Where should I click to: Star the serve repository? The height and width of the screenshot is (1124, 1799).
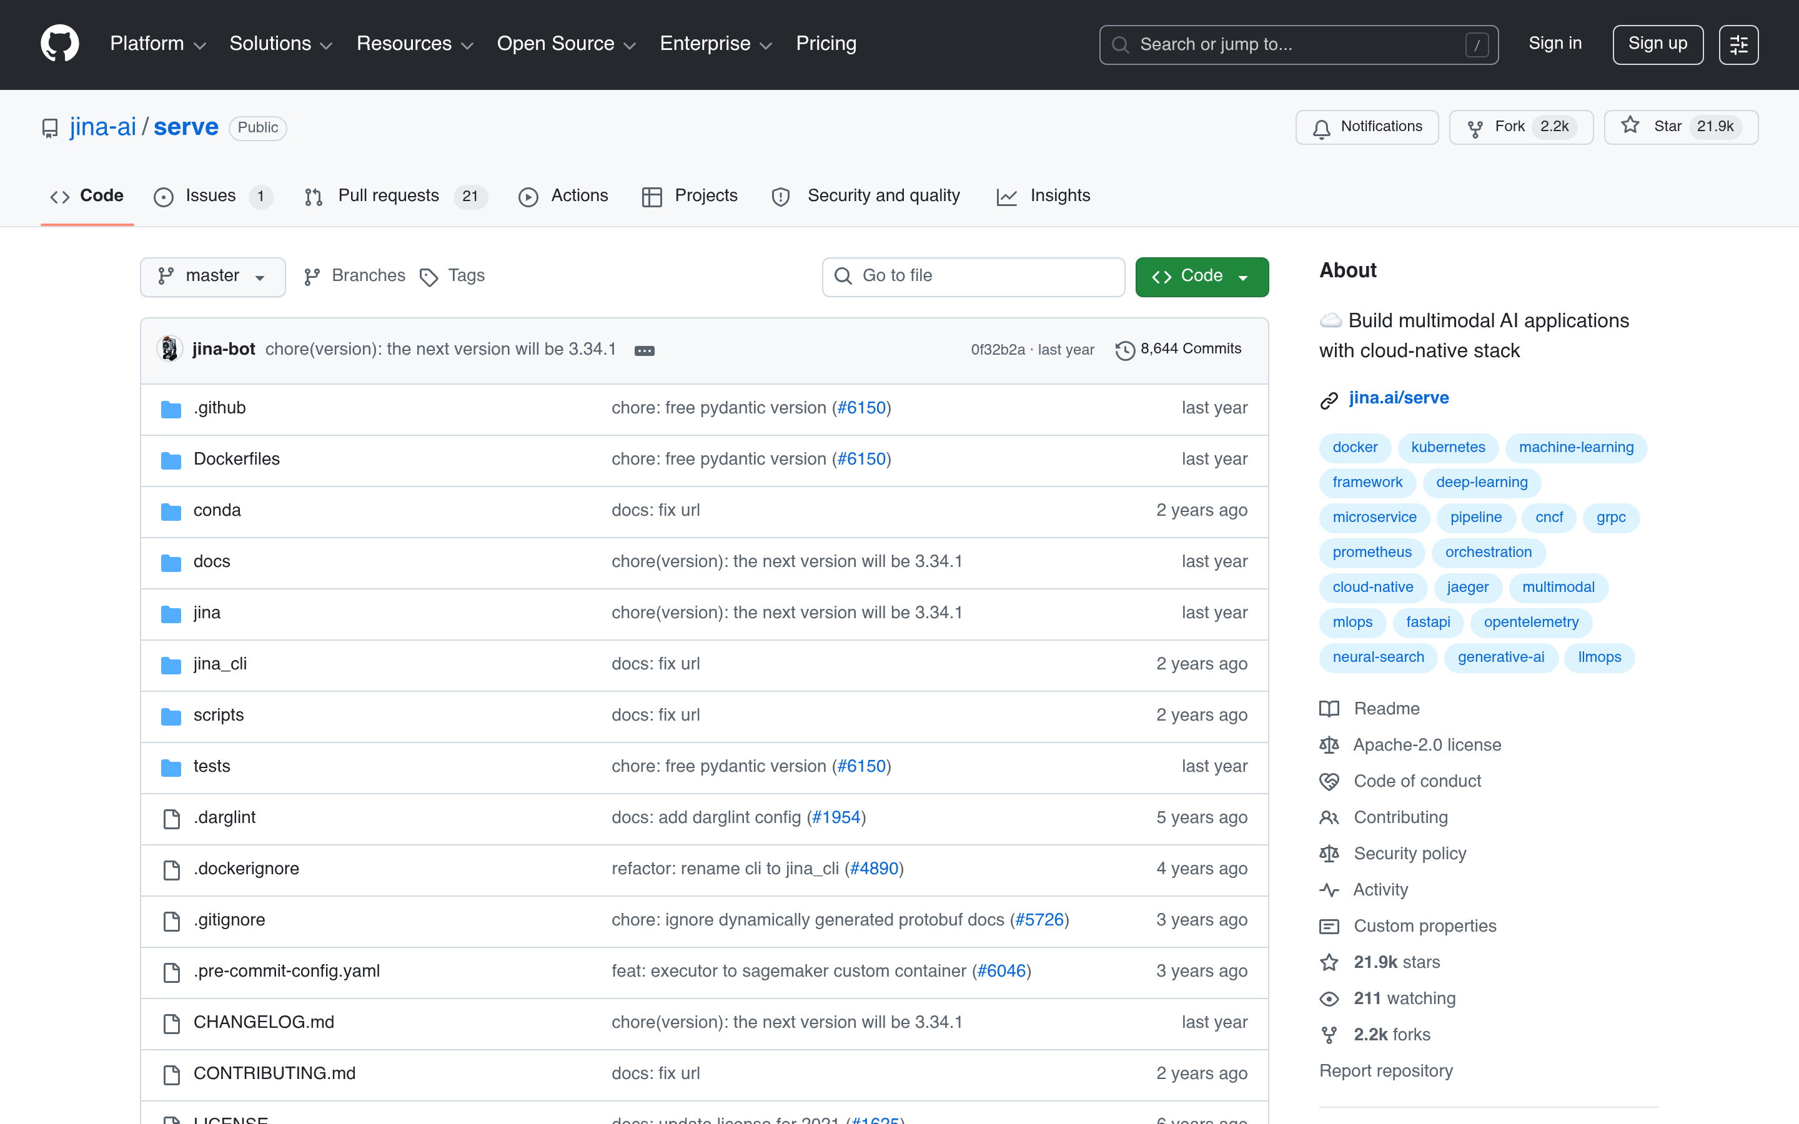coord(1680,127)
